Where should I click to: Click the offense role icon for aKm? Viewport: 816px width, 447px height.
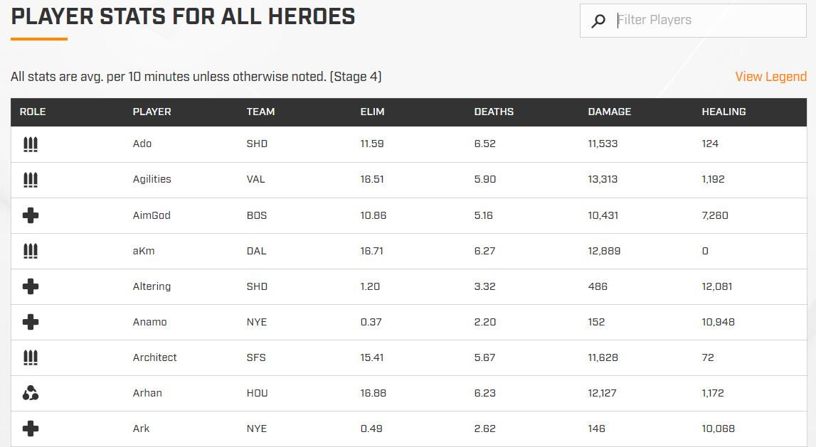point(31,251)
